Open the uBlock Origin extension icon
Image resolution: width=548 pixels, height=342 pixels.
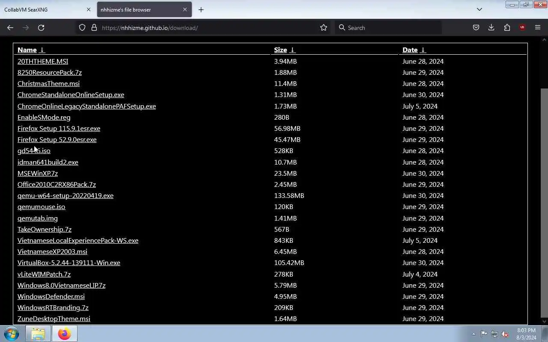click(x=522, y=27)
